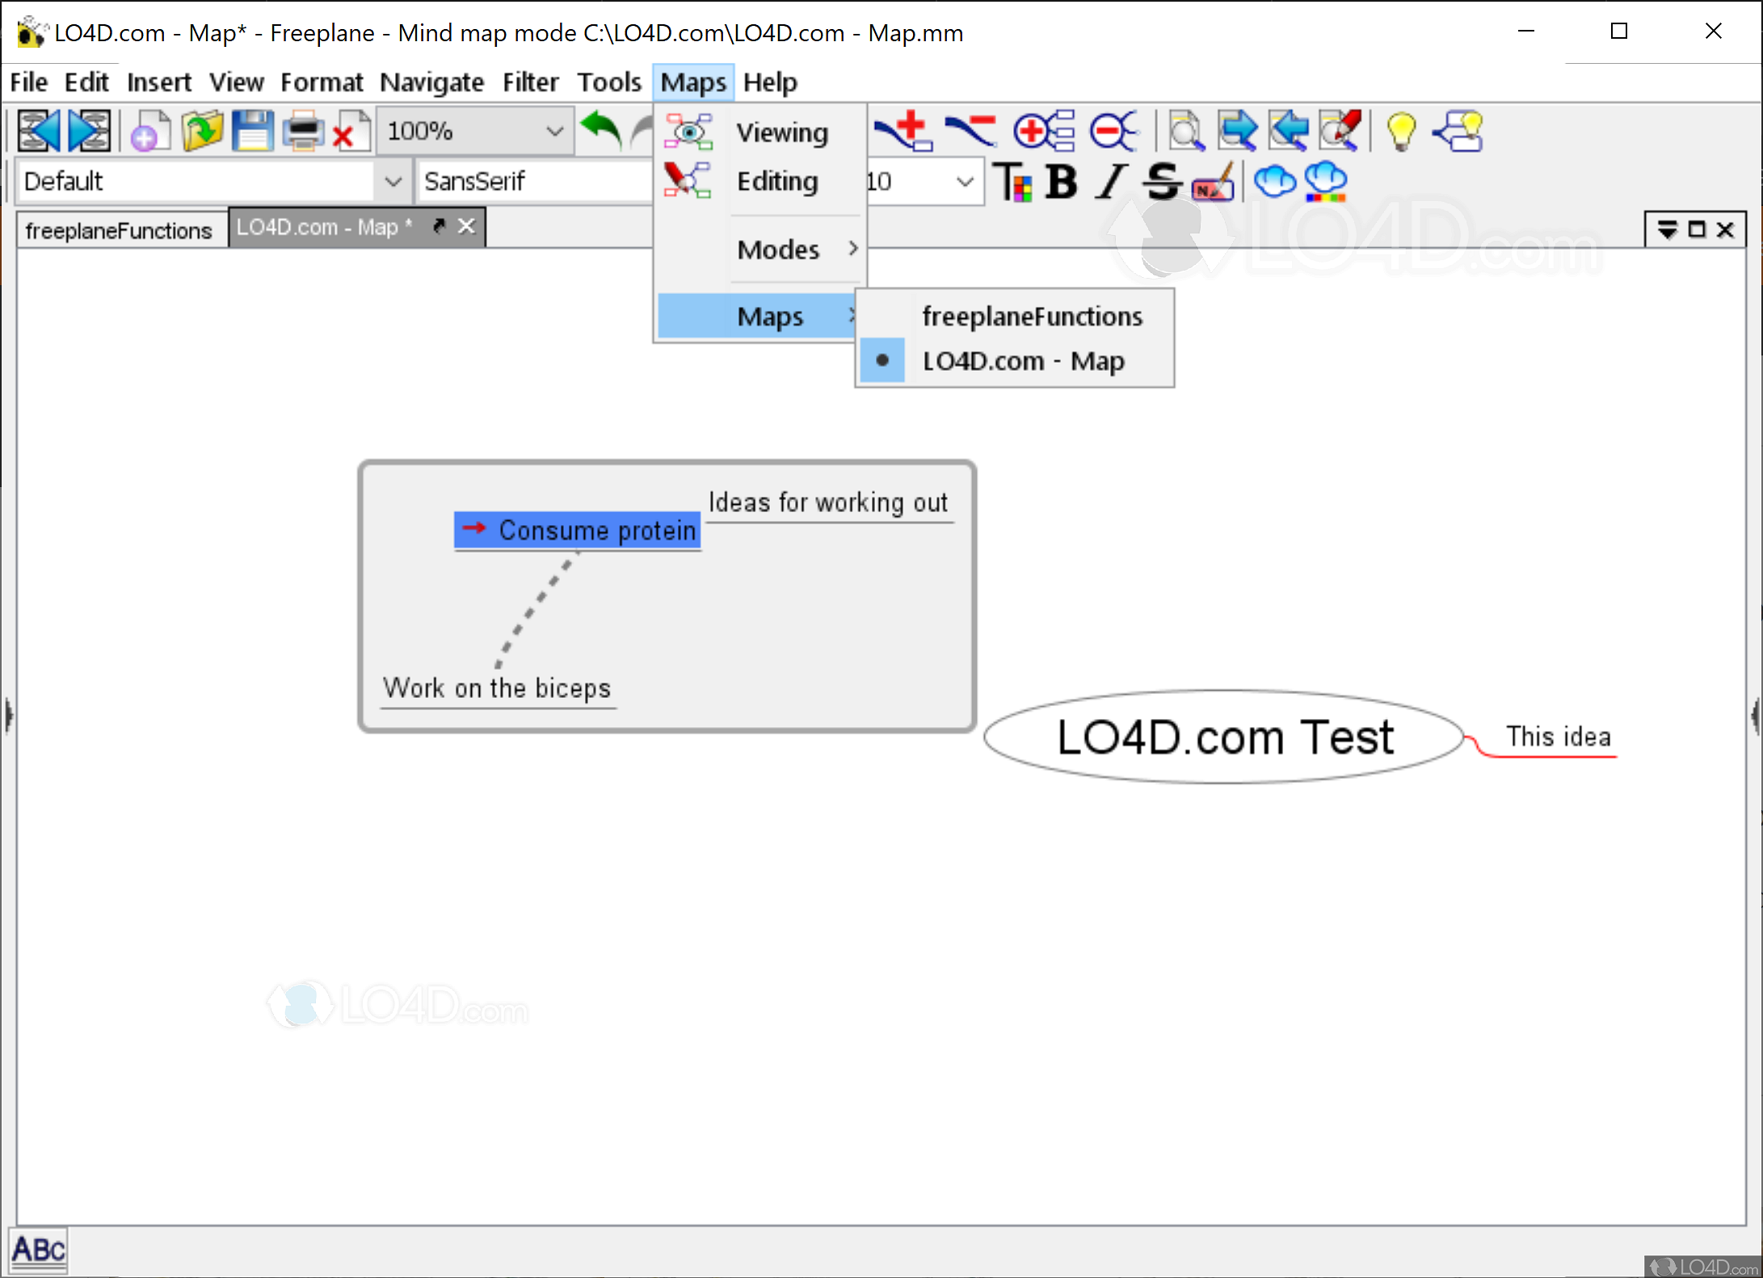Viewport: 1763px width, 1278px height.
Task: Unfold one level with the plus tree icon
Action: click(x=1044, y=131)
